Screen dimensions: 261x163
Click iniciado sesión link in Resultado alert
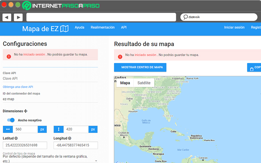pos(145,55)
